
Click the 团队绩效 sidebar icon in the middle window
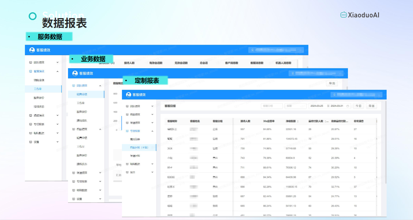[x=74, y=86]
